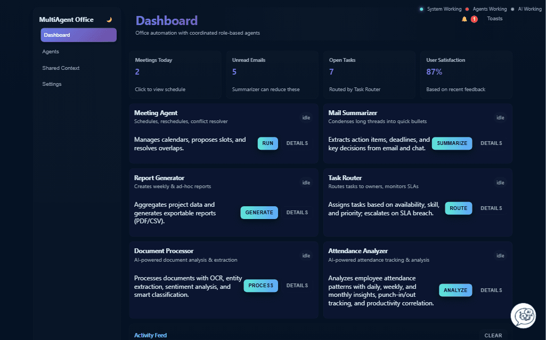Click Generate on Report Generator
Image resolution: width=546 pixels, height=340 pixels.
tap(259, 213)
